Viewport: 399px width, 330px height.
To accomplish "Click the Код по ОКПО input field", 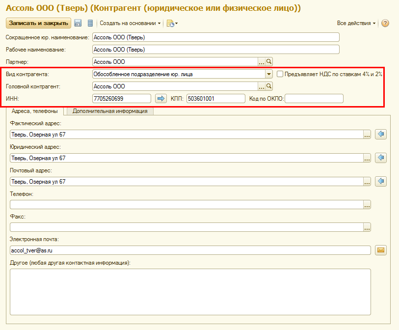I will 314,99.
